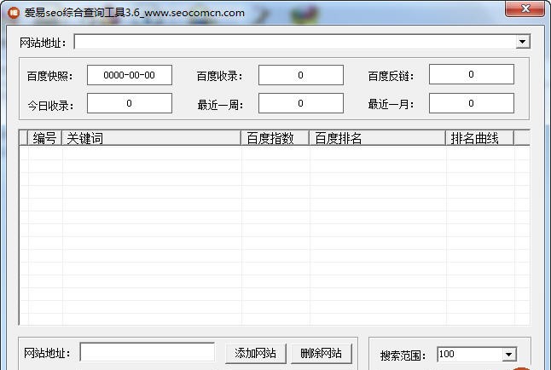Sort by the 编号 column header

[x=44, y=138]
